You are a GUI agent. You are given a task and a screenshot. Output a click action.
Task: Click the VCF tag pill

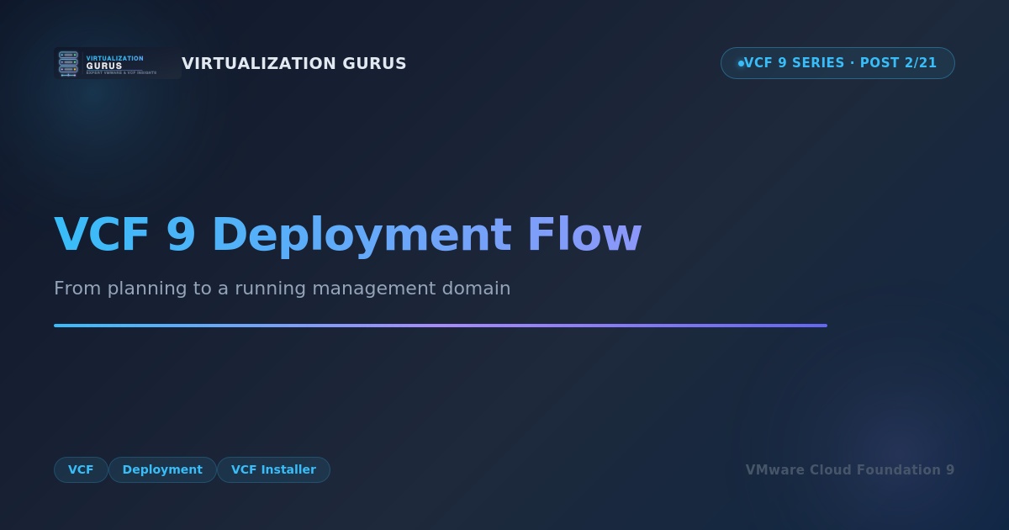tap(81, 469)
